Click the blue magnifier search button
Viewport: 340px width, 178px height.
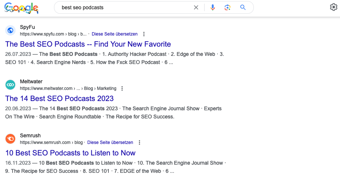click(243, 7)
